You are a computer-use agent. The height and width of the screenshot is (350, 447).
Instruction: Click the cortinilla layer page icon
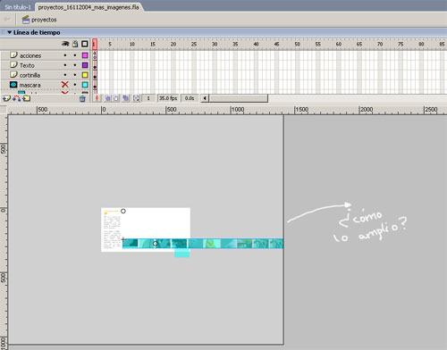point(13,75)
